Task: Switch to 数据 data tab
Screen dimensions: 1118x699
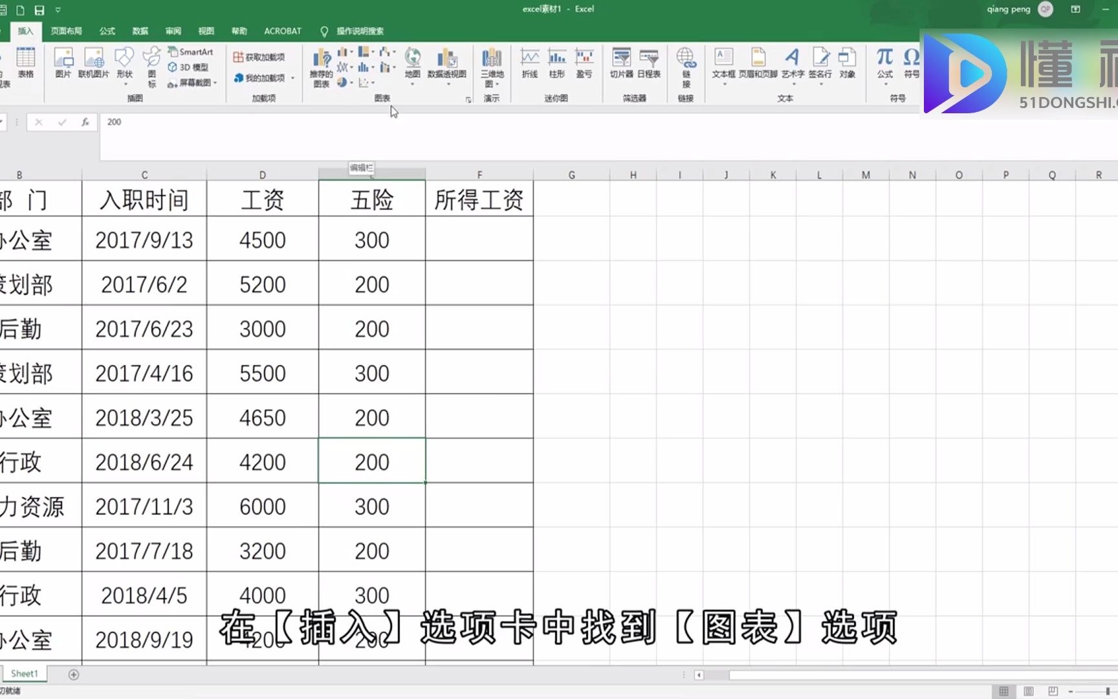Action: (x=140, y=31)
